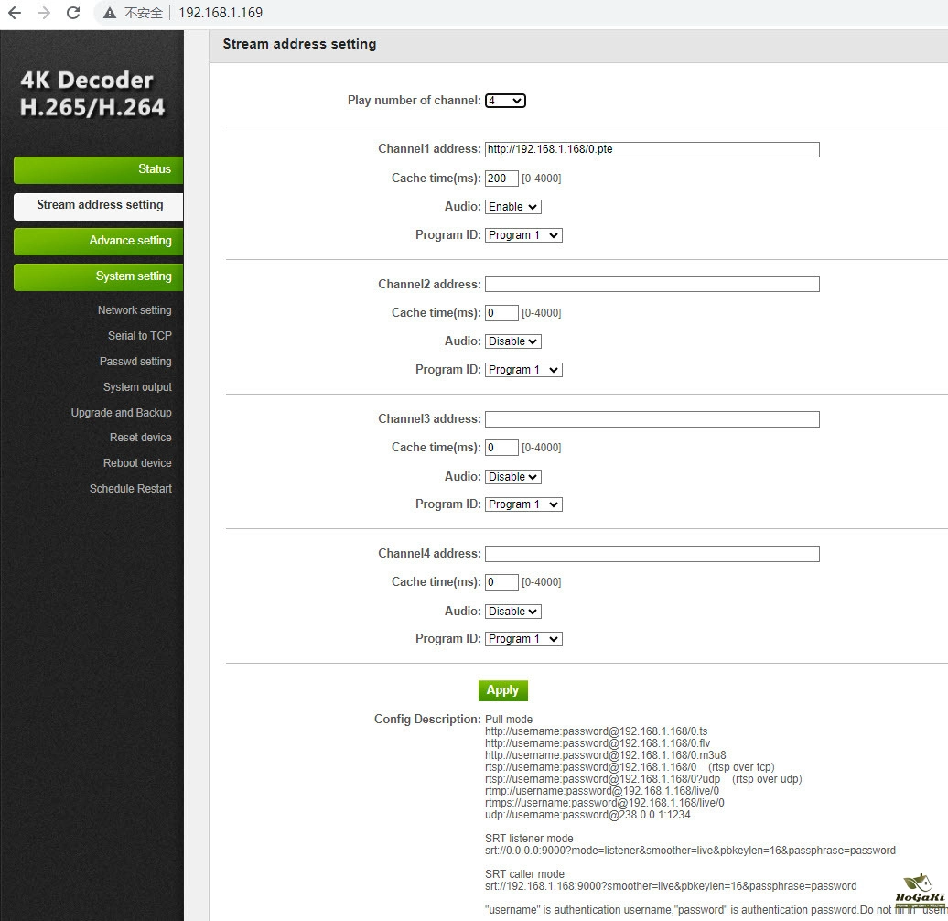Screen dimensions: 948x921
Task: Go to Upgrade and Backup
Action: (x=121, y=413)
